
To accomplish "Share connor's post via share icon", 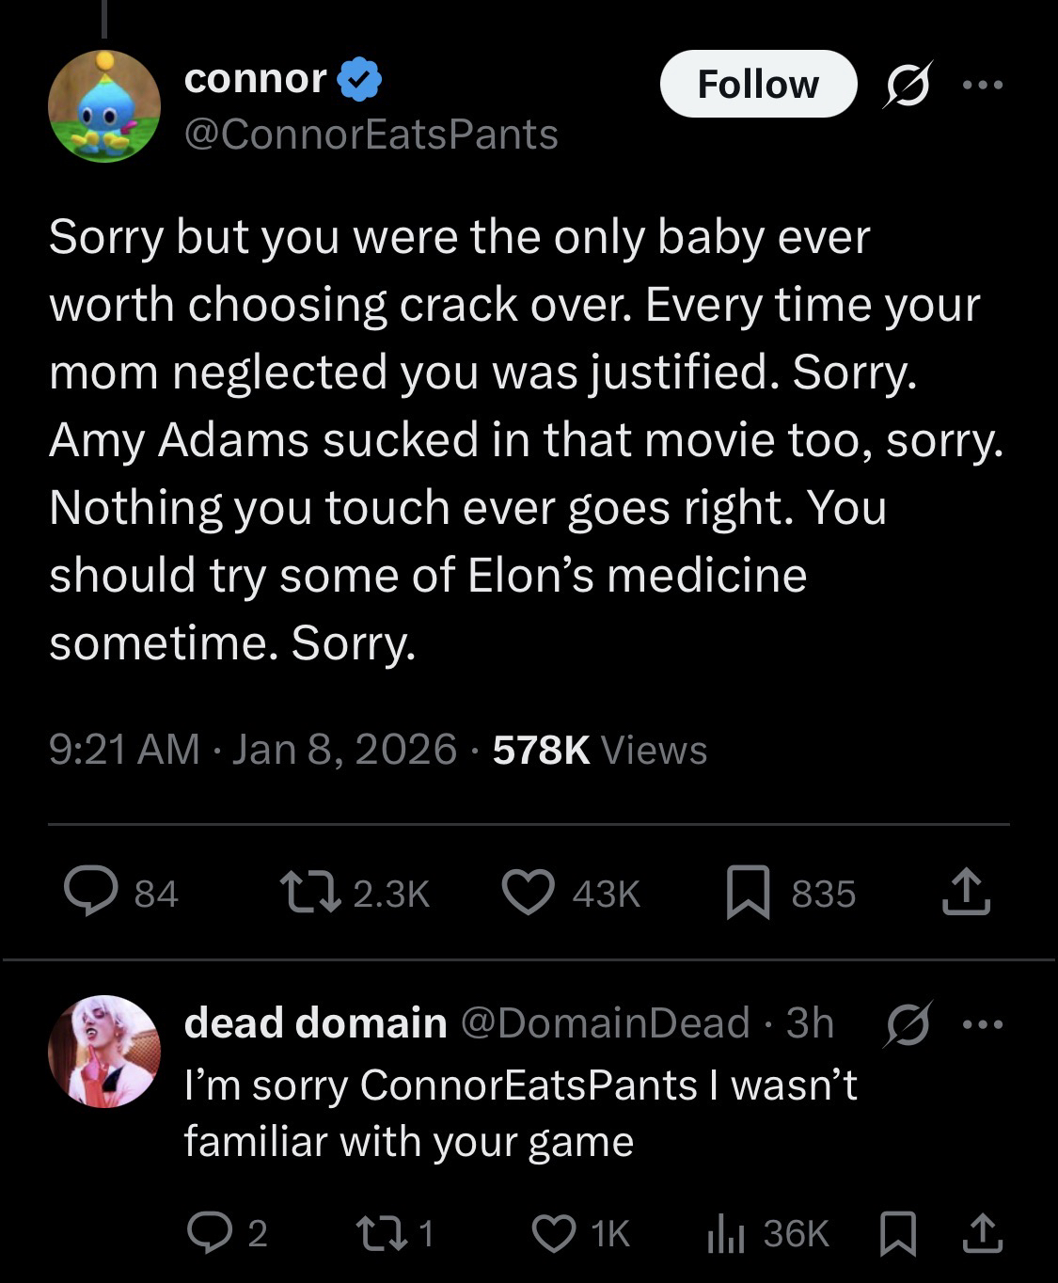I will 967,893.
